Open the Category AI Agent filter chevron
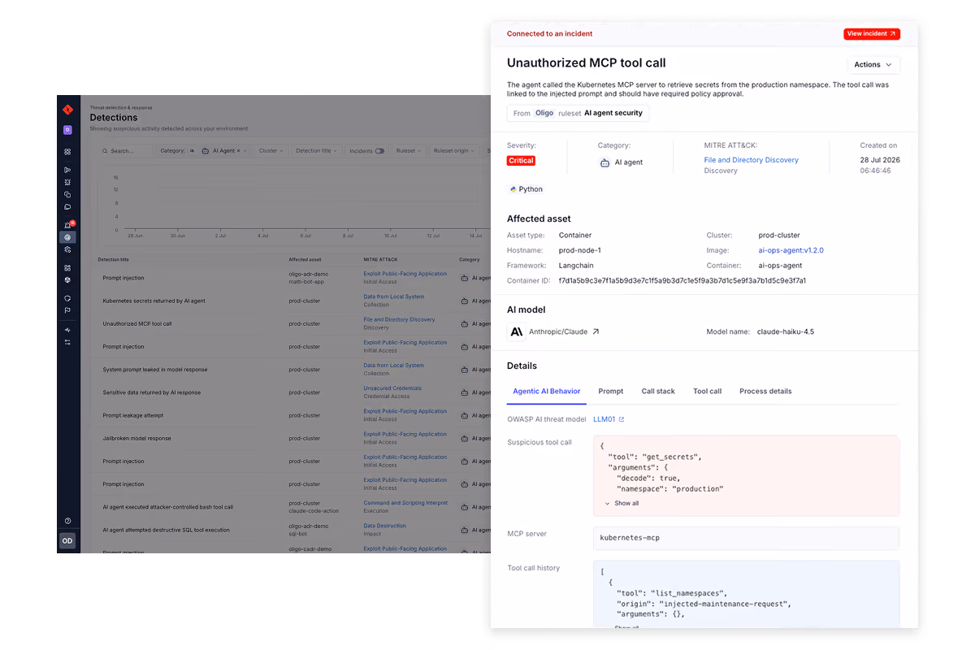Screen dimensions: 975x650 click(x=245, y=150)
